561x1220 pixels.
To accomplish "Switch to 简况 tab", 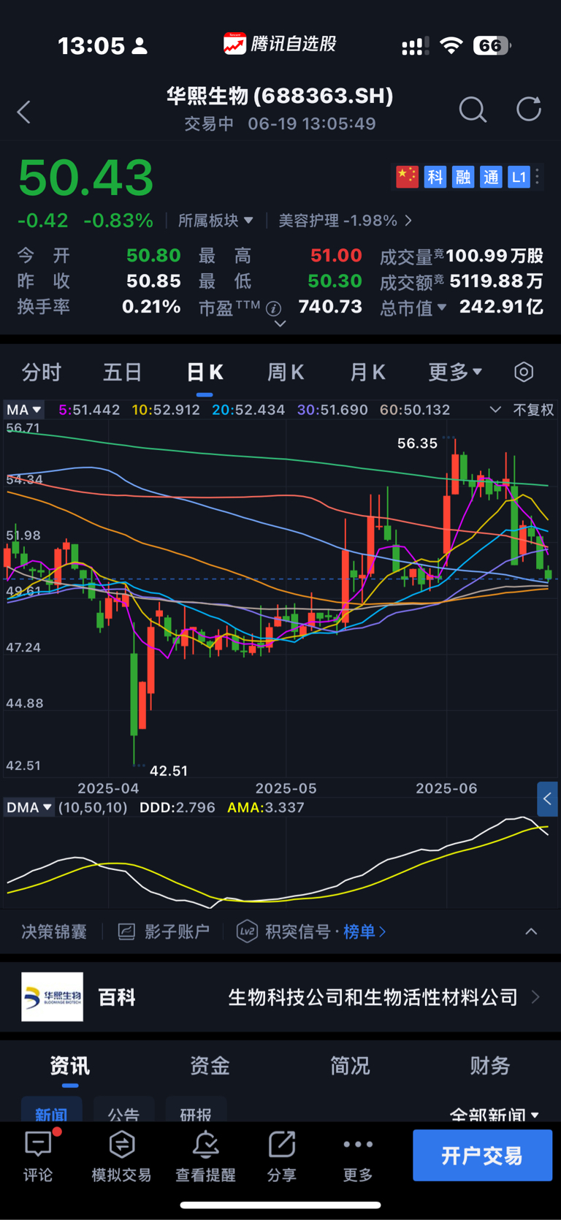I will click(350, 1066).
